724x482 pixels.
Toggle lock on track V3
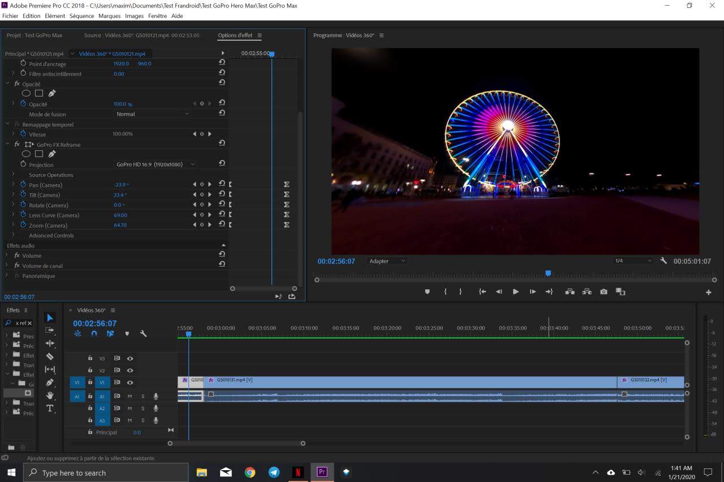[90, 358]
